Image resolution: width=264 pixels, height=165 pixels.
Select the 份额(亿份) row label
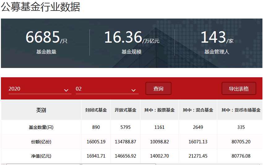click(x=41, y=142)
